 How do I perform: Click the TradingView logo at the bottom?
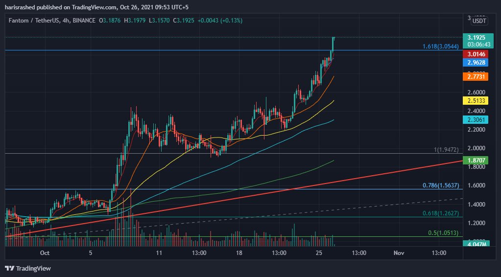[x=28, y=268]
